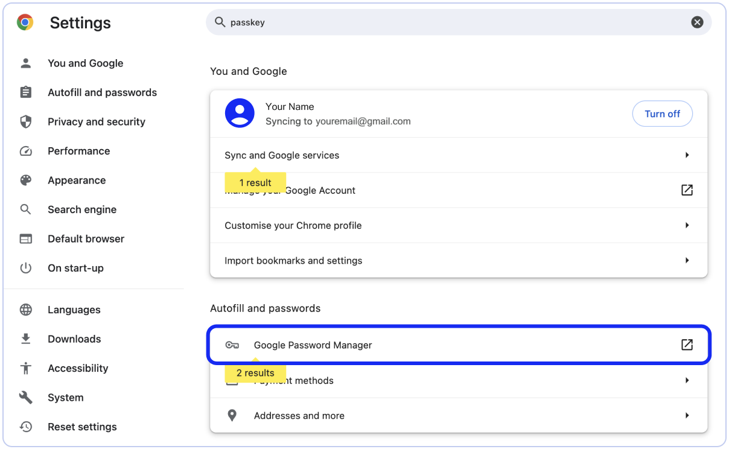Click the blue profile avatar icon
Viewport: 729px width, 449px height.
pos(240,113)
